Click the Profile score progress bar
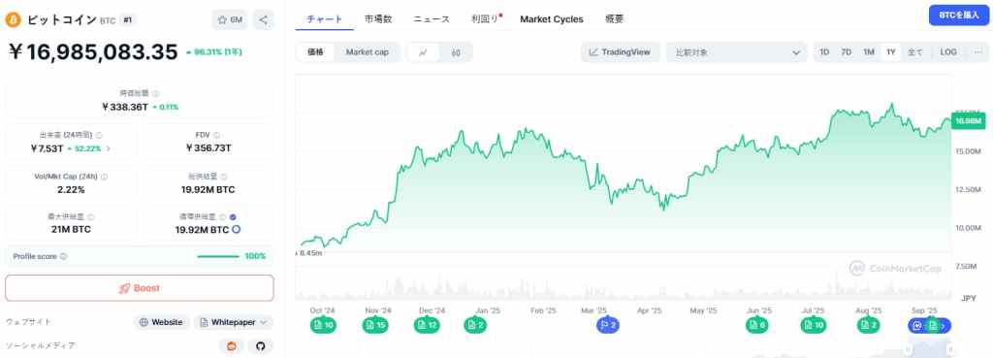 [x=218, y=257]
